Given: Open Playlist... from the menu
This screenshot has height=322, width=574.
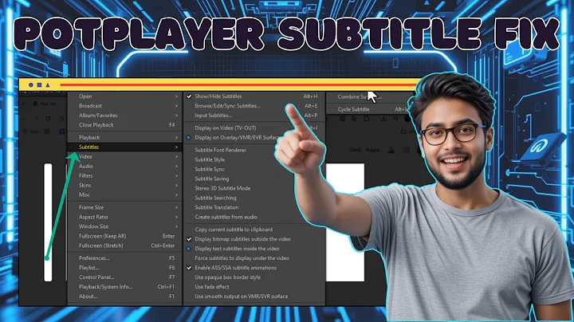Looking at the screenshot, I should (x=125, y=268).
